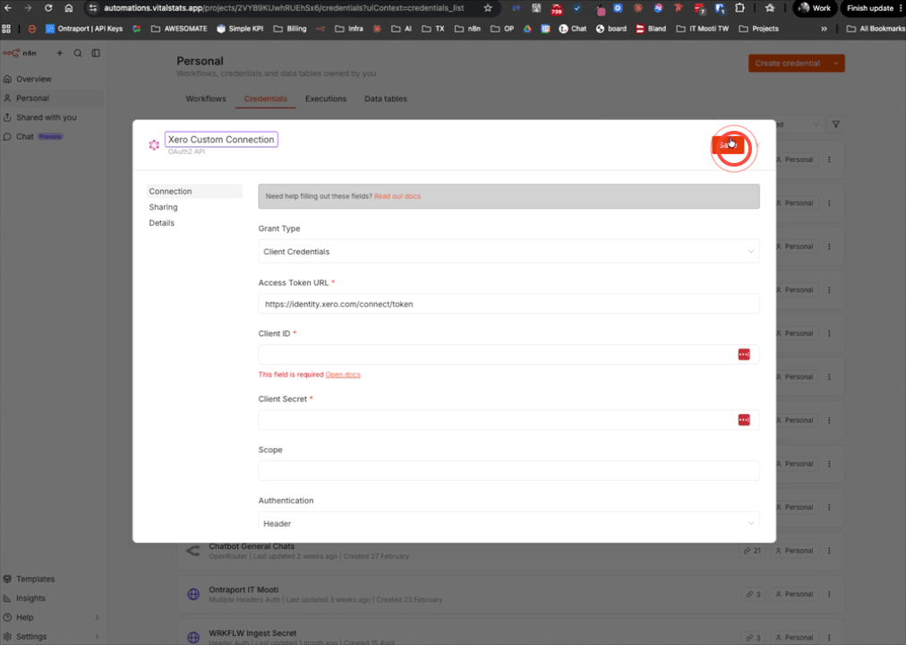Open actions menu for Ontraport IT Mooti row

(829, 594)
